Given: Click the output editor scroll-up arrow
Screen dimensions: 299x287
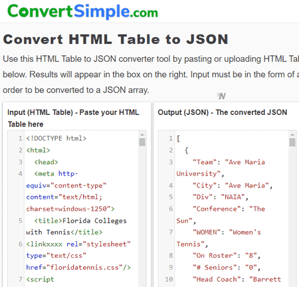Looking at the screenshot, I should click(292, 135).
